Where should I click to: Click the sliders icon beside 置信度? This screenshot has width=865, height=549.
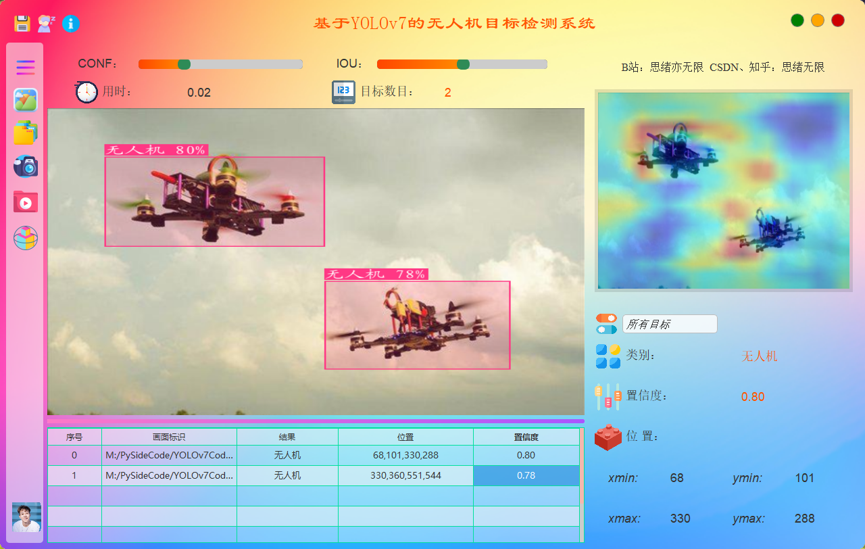pos(608,396)
